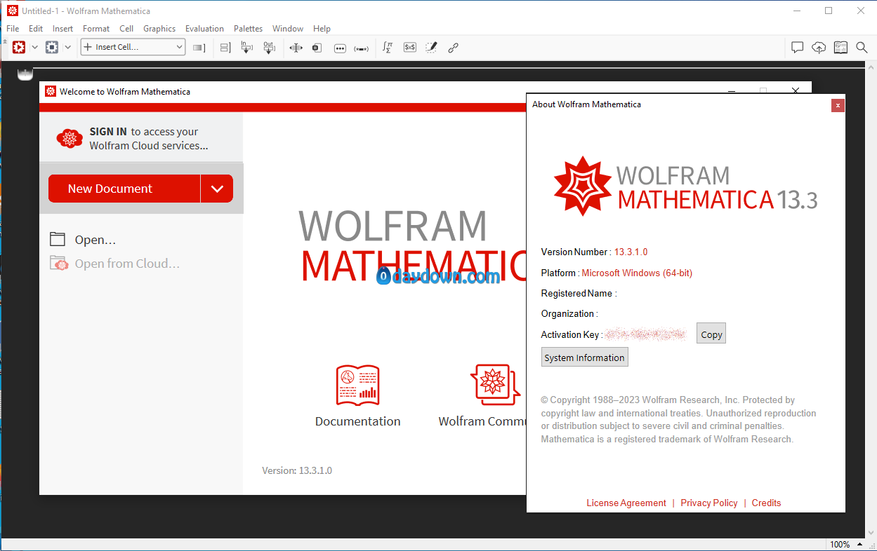Click Open… in the Welcome window

[x=83, y=240]
